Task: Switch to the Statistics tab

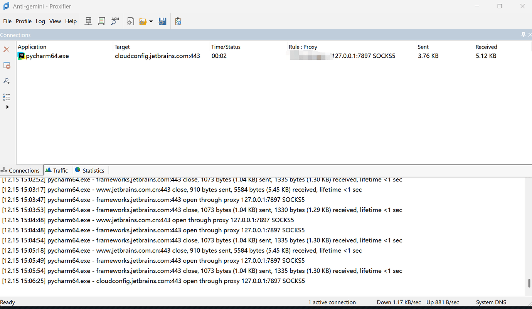Action: (x=90, y=170)
